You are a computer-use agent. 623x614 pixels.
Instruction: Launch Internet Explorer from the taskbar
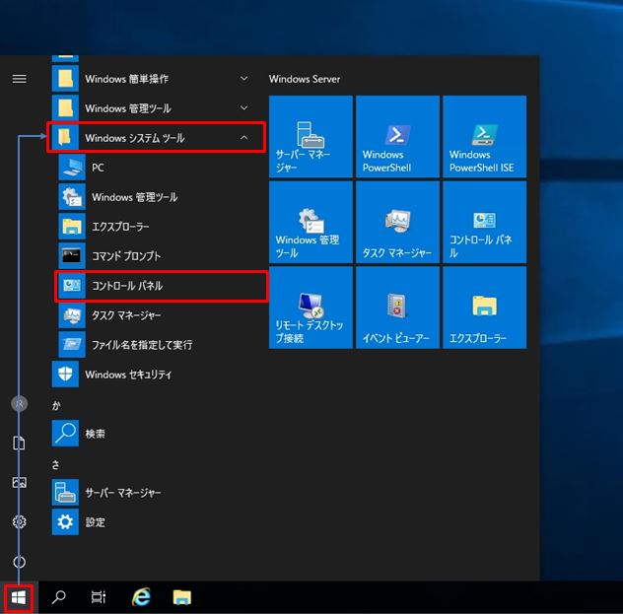(x=141, y=597)
